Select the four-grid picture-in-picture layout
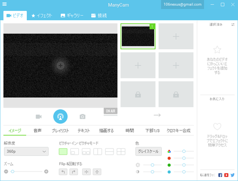Viewport: 238px width, 181px height. pos(121,151)
